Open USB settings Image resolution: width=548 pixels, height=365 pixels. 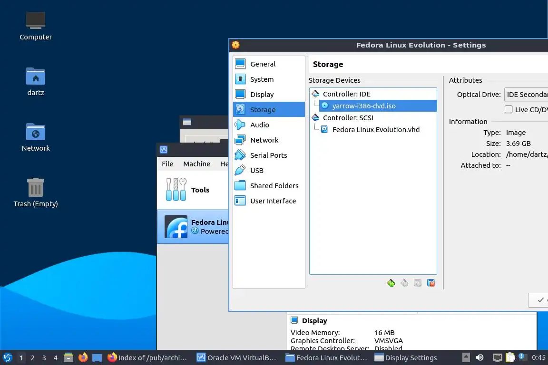(269, 171)
